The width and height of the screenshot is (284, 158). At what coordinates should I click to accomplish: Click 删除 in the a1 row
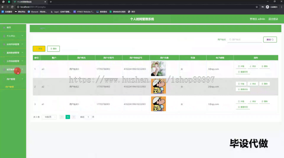[x=264, y=101]
